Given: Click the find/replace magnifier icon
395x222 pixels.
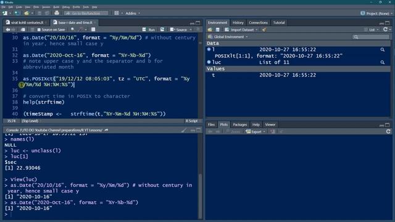Looking at the screenshot, I should (73, 30).
